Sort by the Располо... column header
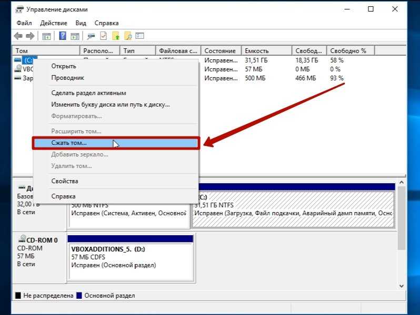The image size is (420, 315). (x=100, y=50)
